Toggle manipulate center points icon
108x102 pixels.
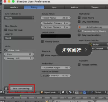76,92
